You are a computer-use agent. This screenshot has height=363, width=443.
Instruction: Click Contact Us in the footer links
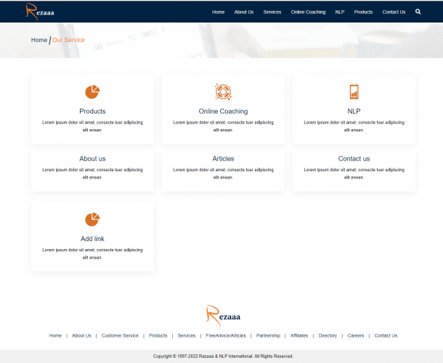point(386,335)
